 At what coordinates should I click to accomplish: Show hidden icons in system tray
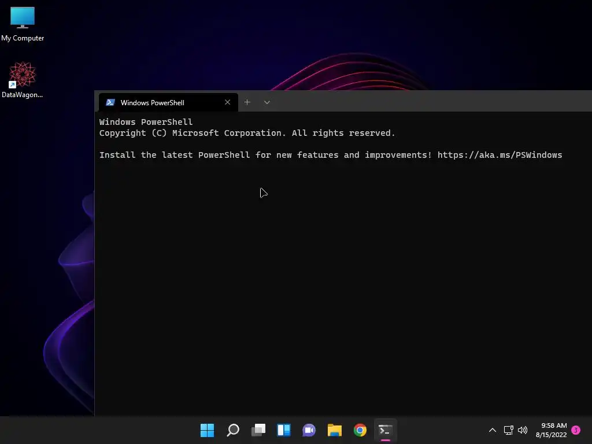click(493, 430)
